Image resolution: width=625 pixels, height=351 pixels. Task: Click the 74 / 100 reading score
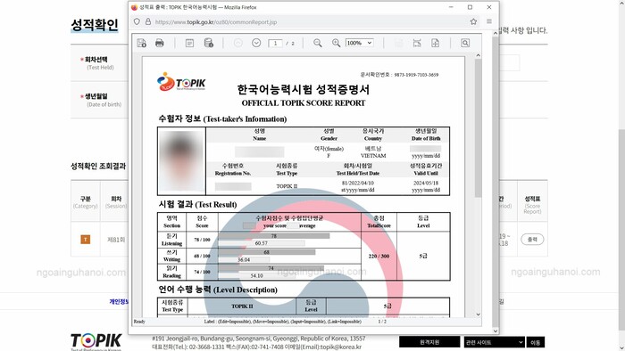(202, 272)
